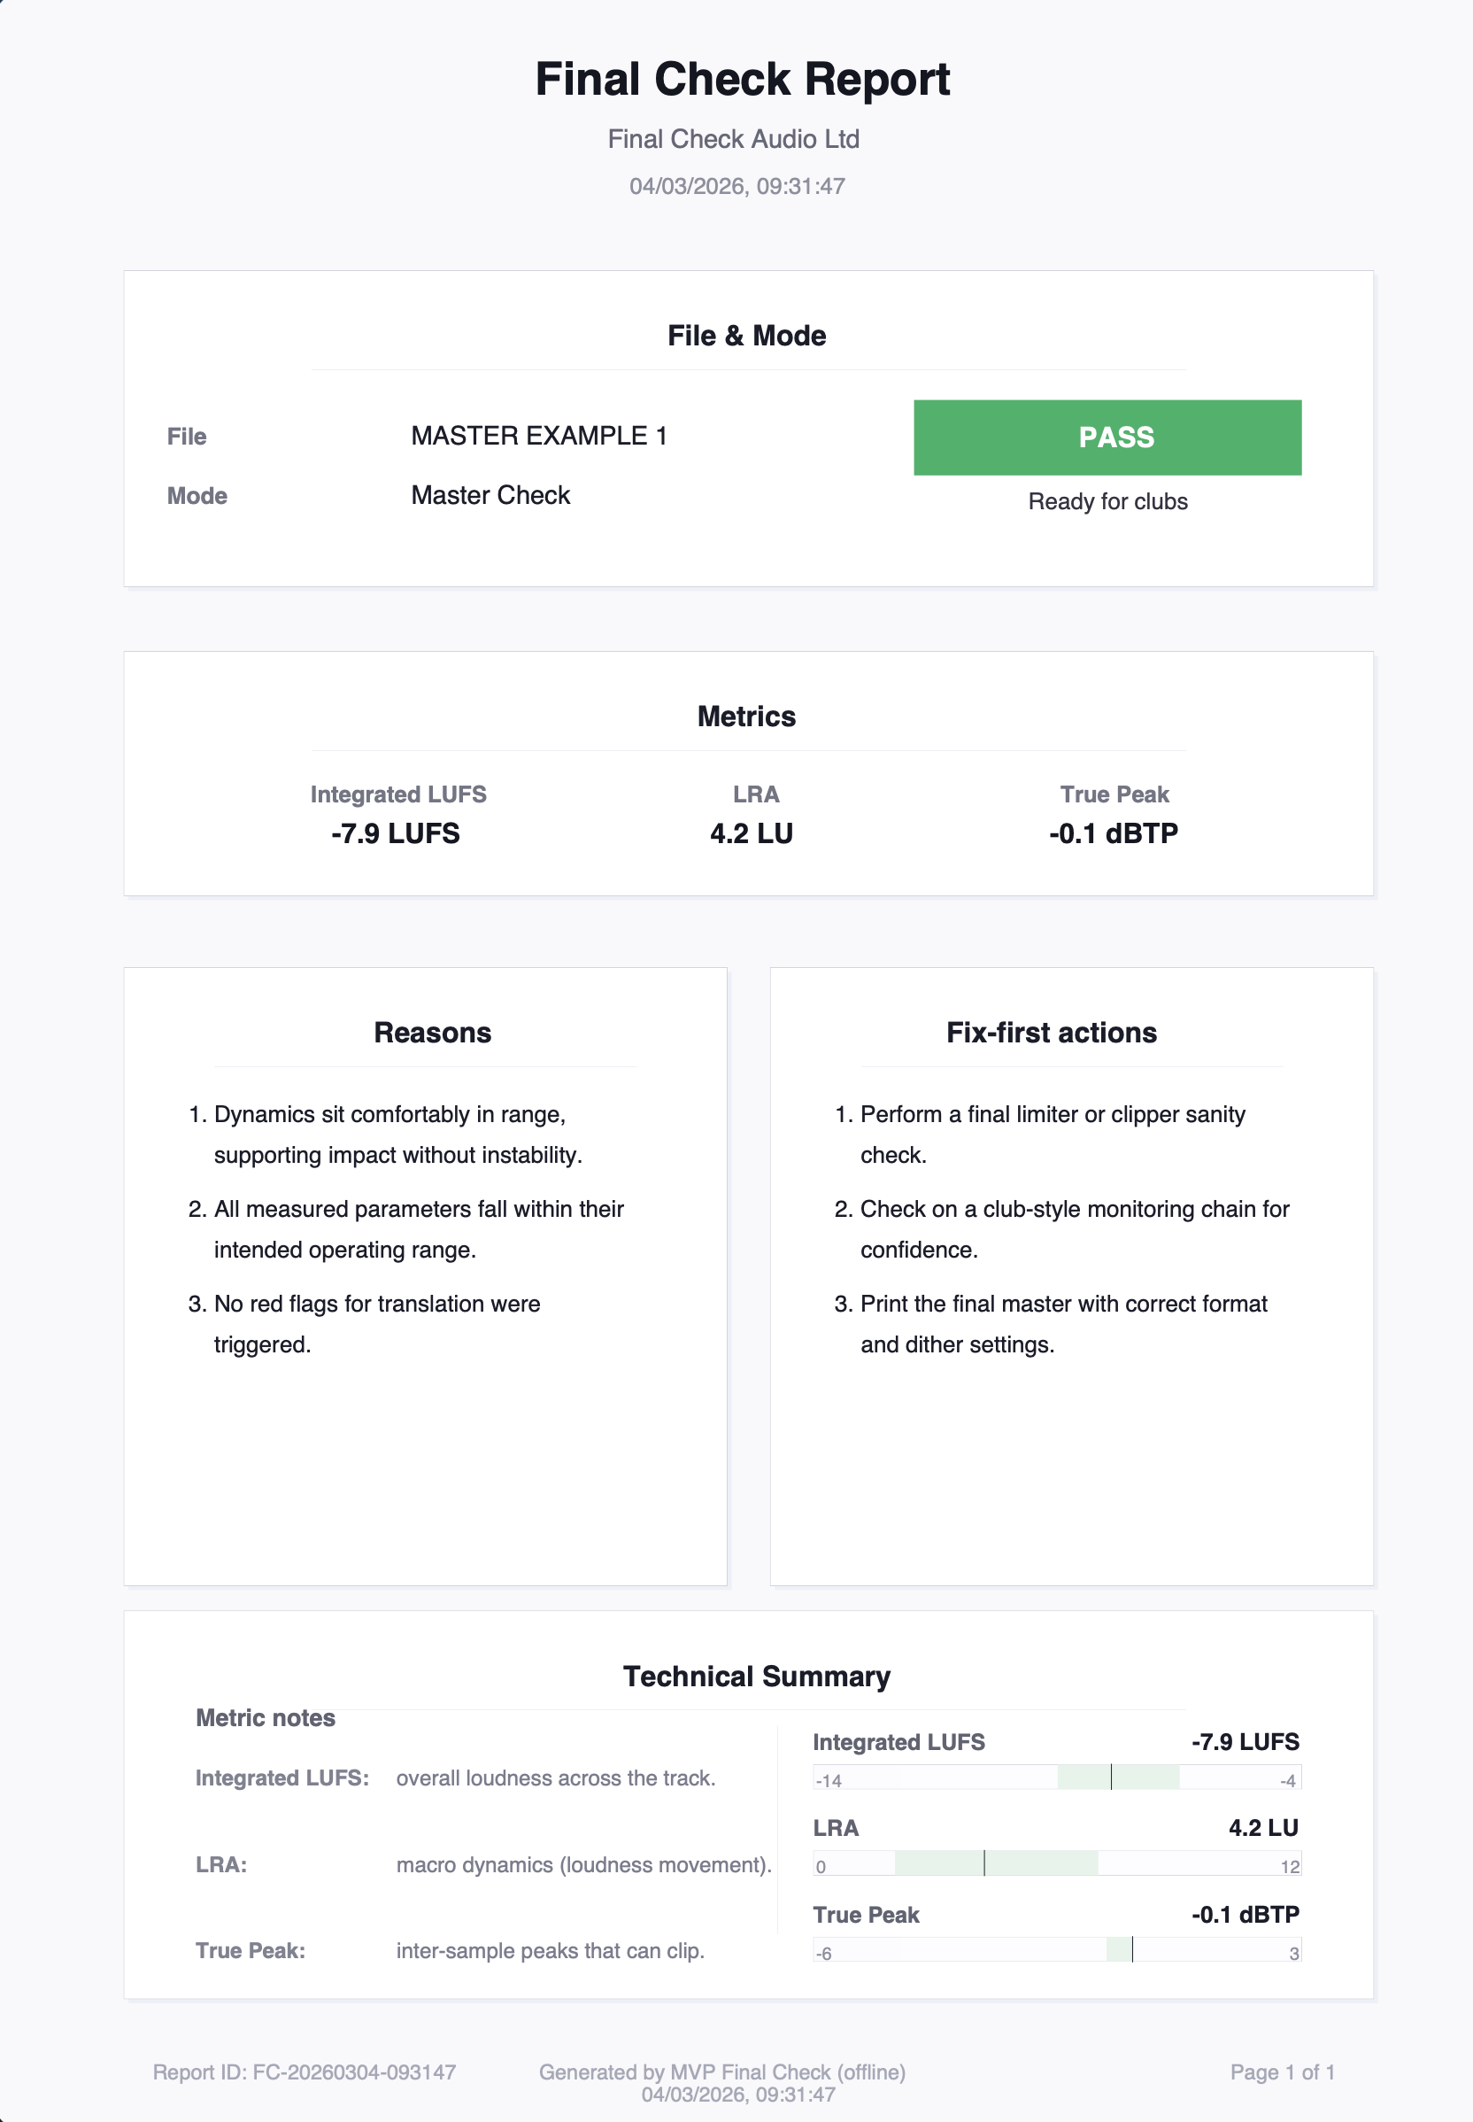1473x2122 pixels.
Task: Click the LRA range bar
Action: point(1056,1863)
